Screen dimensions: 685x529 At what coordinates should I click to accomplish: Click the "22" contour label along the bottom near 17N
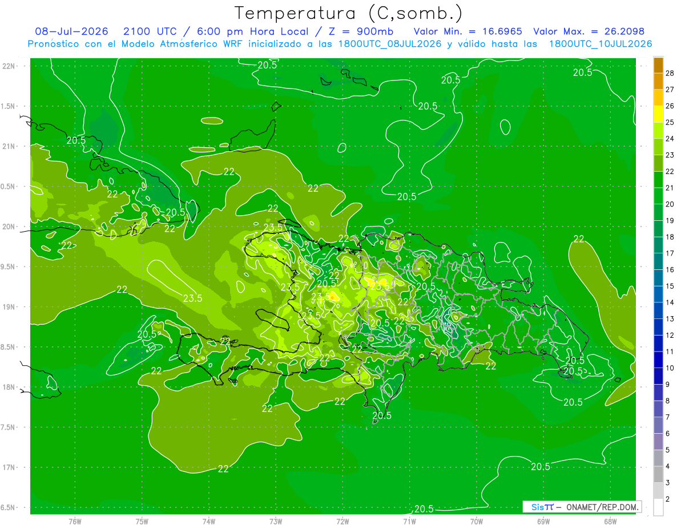223,469
